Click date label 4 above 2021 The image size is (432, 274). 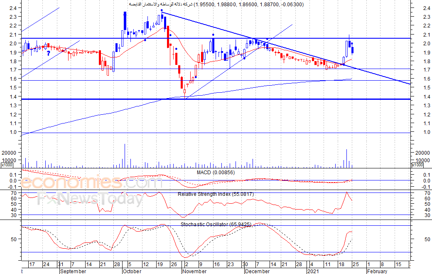(x=312, y=264)
